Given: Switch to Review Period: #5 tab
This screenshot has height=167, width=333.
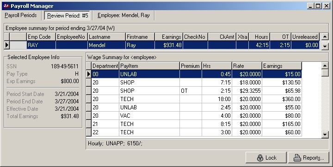Looking at the screenshot, I should point(68,16).
